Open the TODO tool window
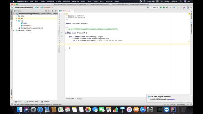203x114 pixels. [18, 102]
